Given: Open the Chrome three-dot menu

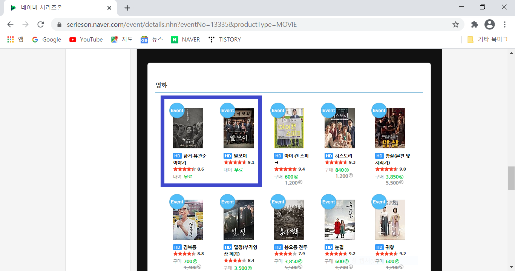Looking at the screenshot, I should coord(505,25).
